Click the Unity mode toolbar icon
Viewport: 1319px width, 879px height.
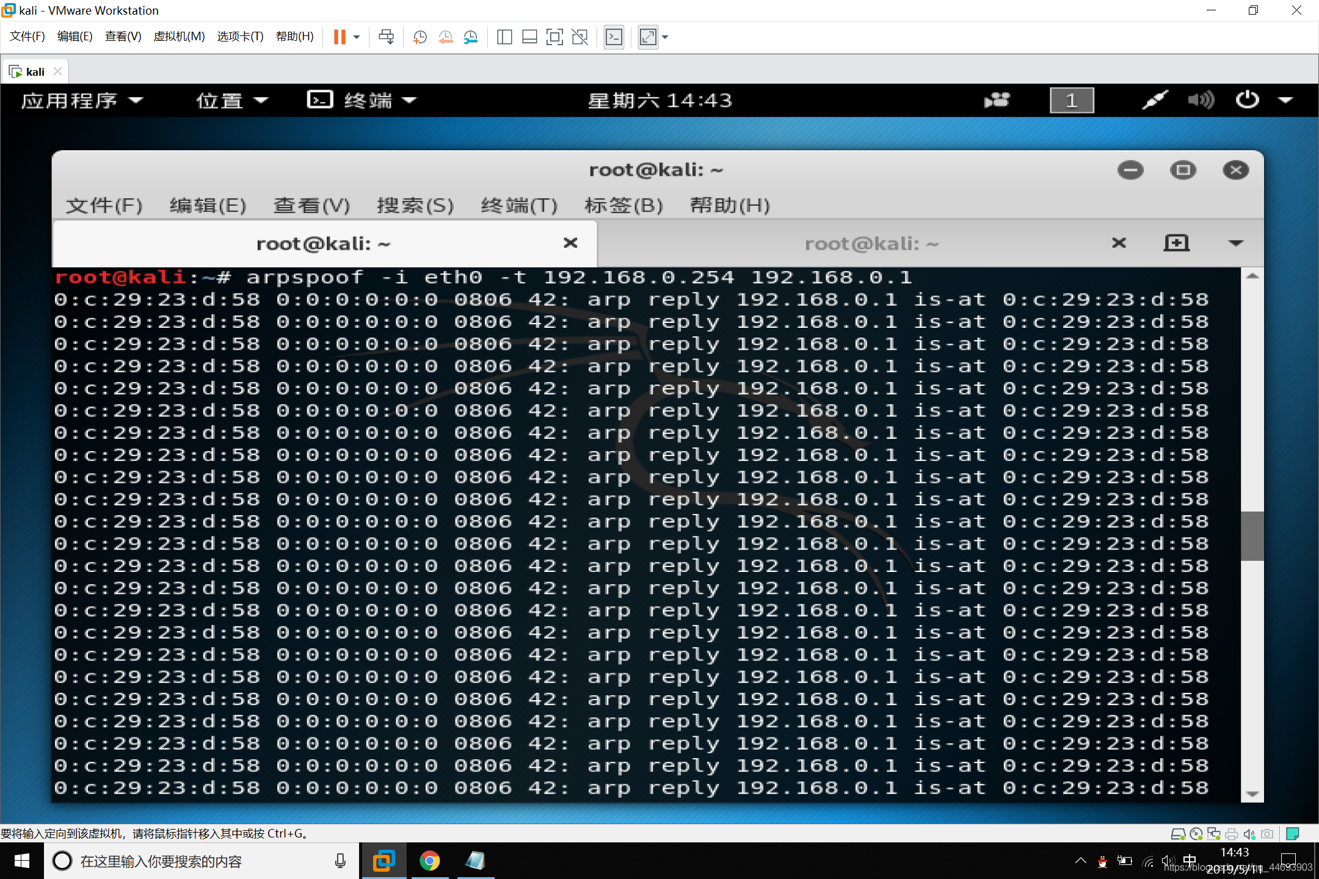click(580, 37)
